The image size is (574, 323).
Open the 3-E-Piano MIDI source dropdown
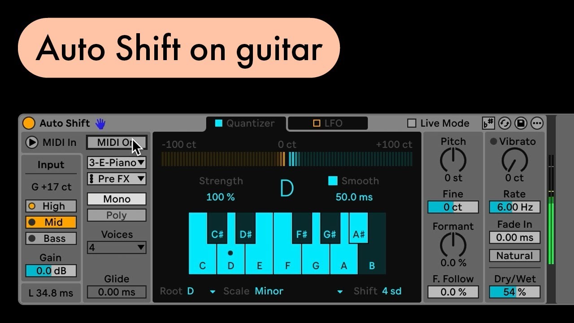117,162
